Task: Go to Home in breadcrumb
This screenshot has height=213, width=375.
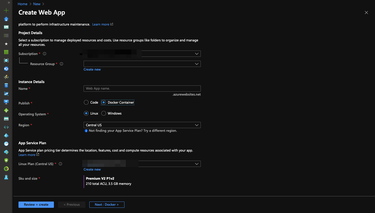Action: (x=22, y=4)
